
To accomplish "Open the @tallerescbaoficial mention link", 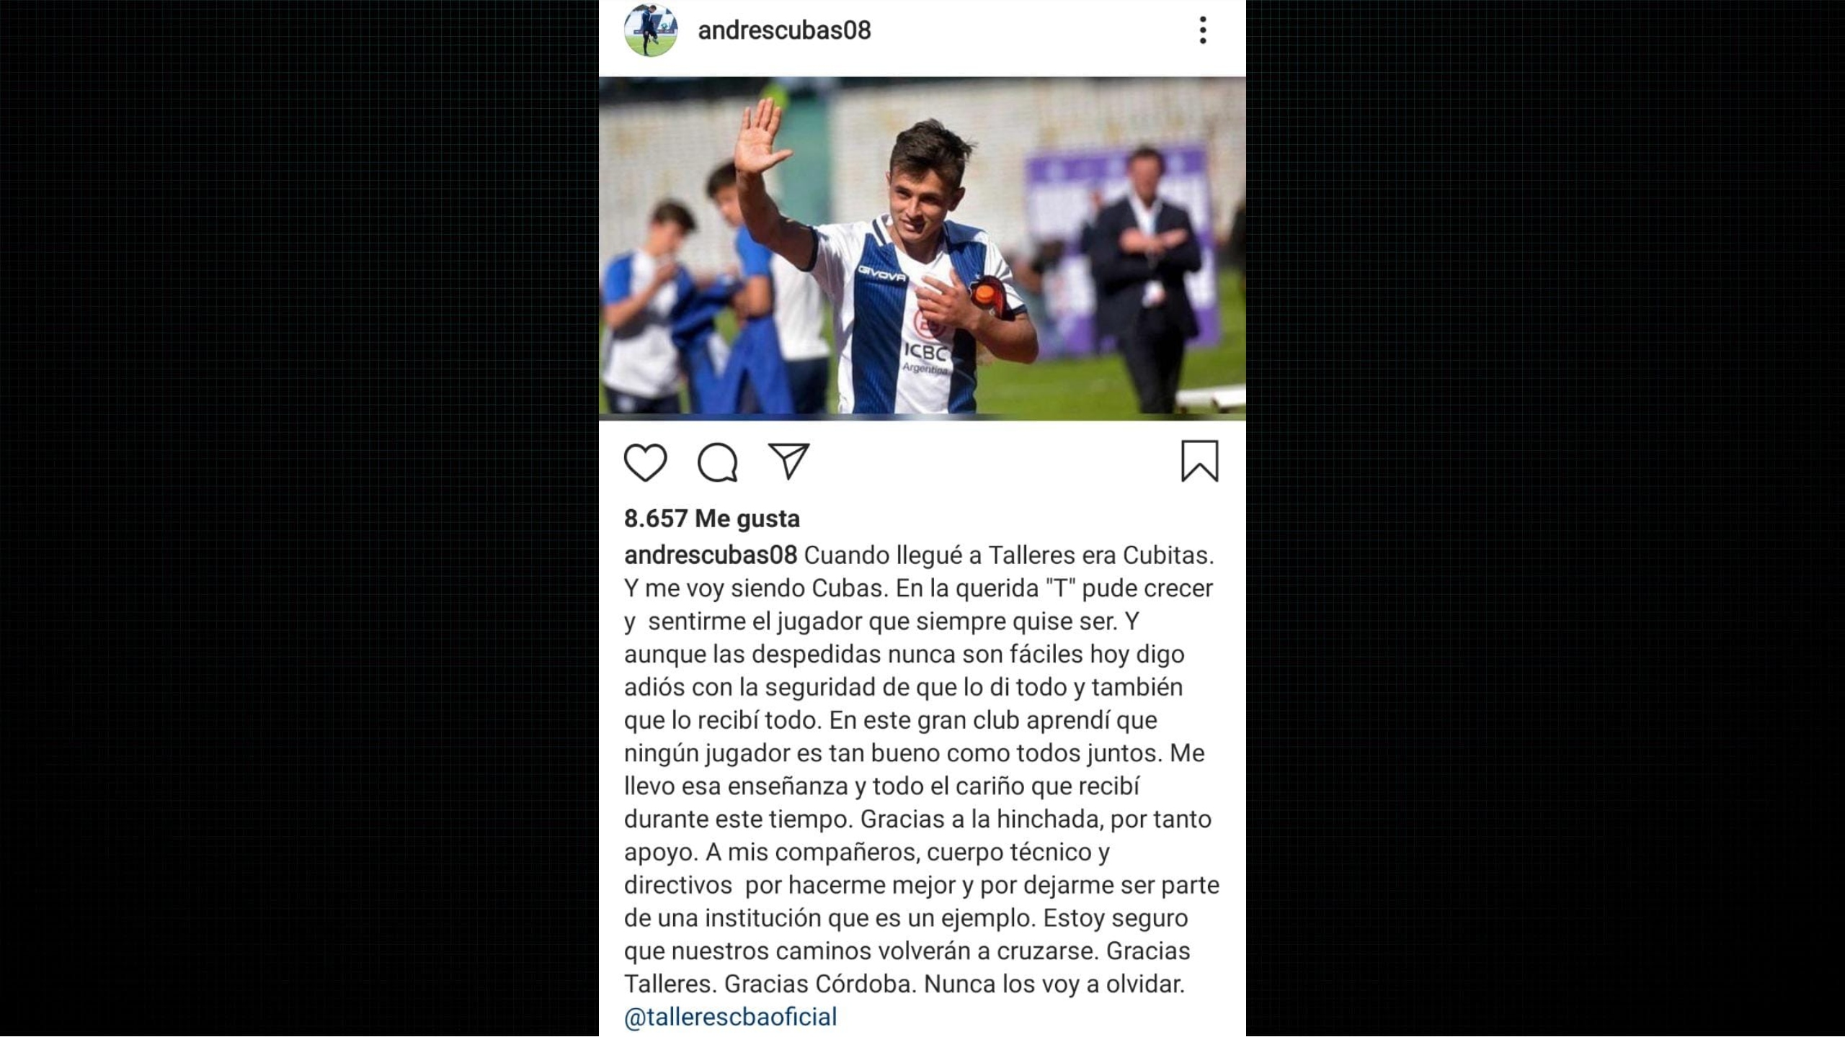I will 731,1017.
